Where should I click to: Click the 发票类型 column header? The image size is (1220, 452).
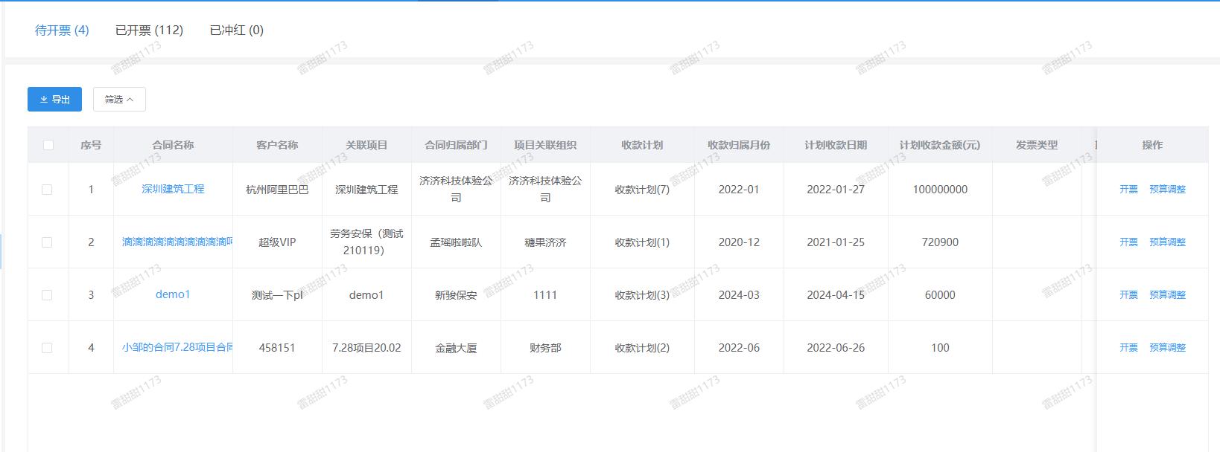coord(1037,145)
